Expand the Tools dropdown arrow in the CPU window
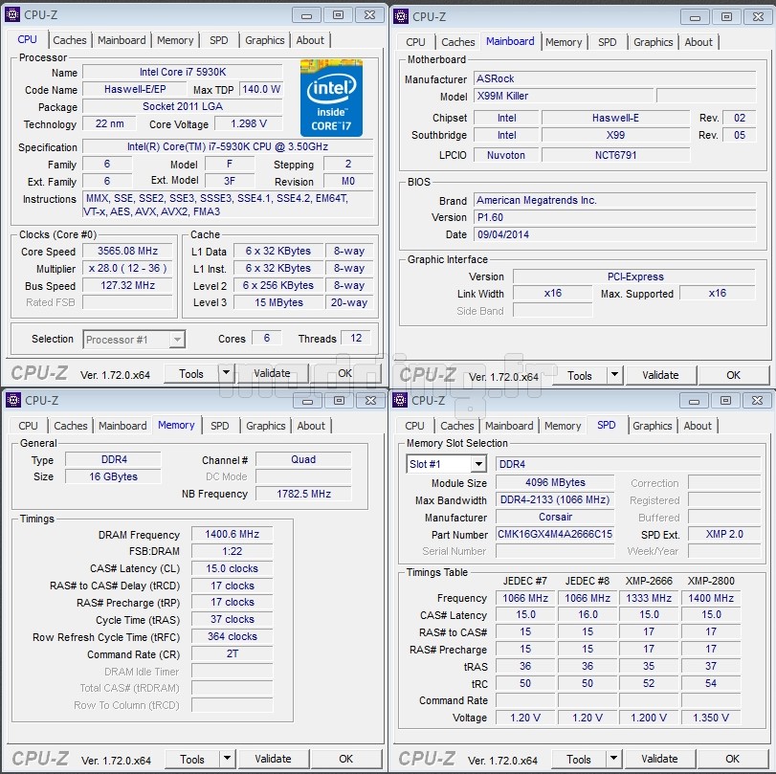The width and height of the screenshot is (776, 774). (x=226, y=372)
